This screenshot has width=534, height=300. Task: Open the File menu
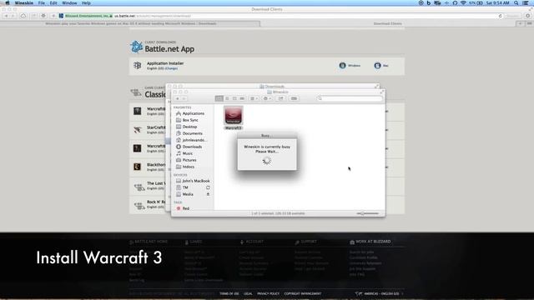point(42,3)
